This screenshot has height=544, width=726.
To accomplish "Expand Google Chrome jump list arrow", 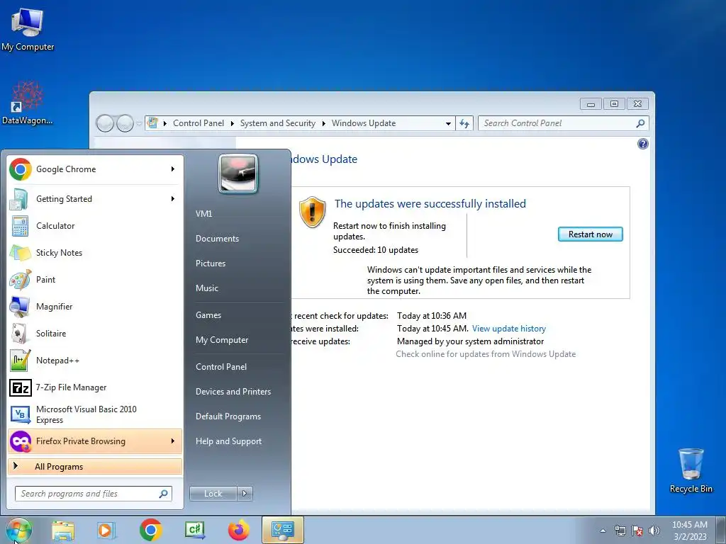I will pyautogui.click(x=173, y=169).
